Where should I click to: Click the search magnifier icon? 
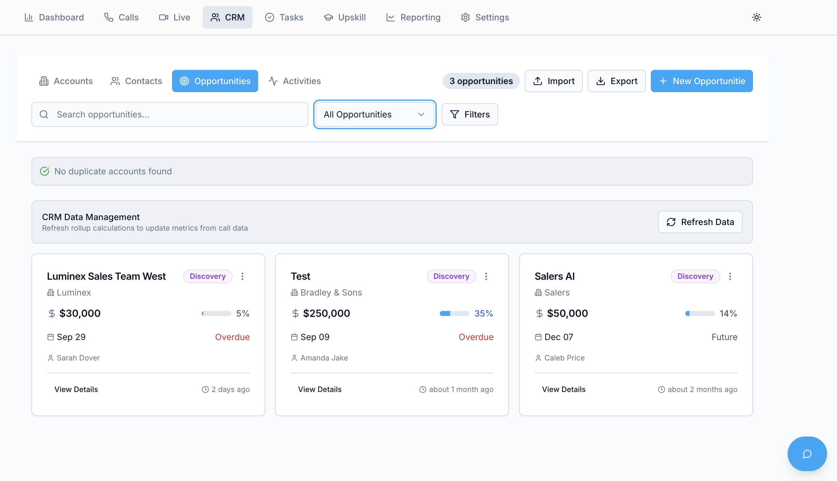tap(44, 114)
